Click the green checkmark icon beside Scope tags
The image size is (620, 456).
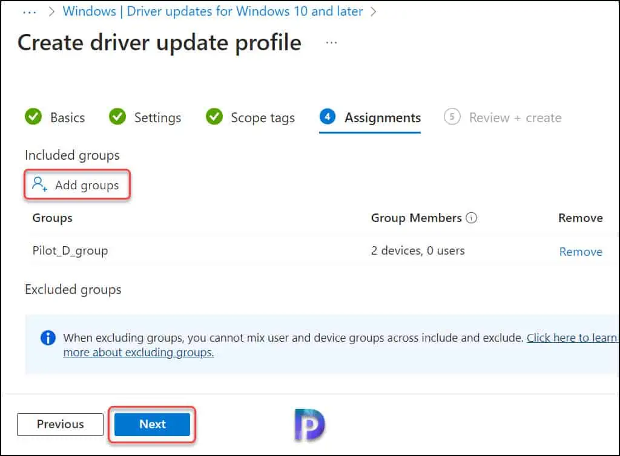tap(214, 117)
